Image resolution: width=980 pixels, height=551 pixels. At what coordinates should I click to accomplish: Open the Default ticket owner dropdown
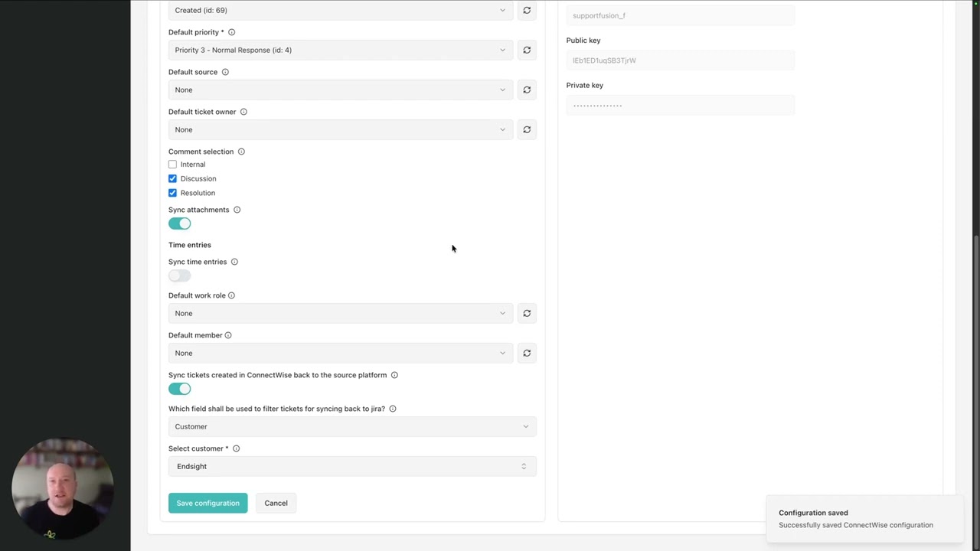click(x=341, y=129)
